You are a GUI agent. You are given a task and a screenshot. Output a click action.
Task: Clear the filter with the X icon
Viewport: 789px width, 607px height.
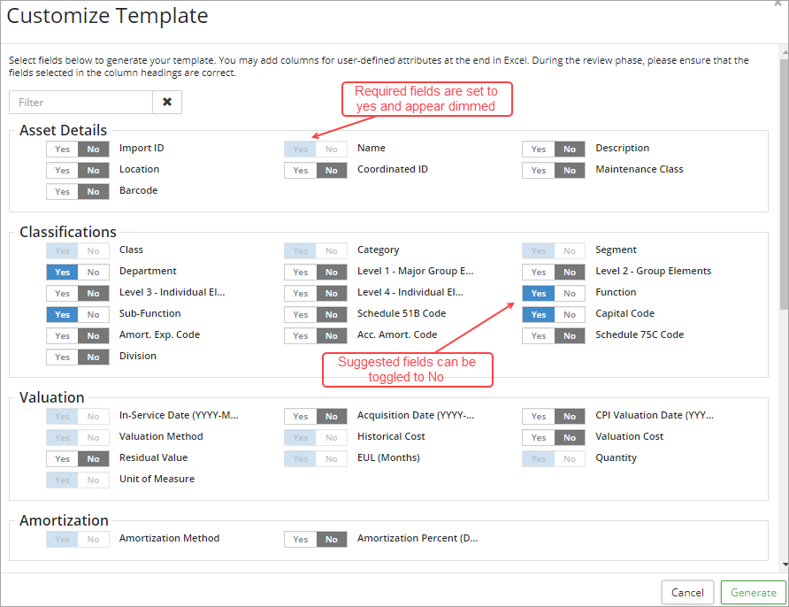(x=167, y=103)
